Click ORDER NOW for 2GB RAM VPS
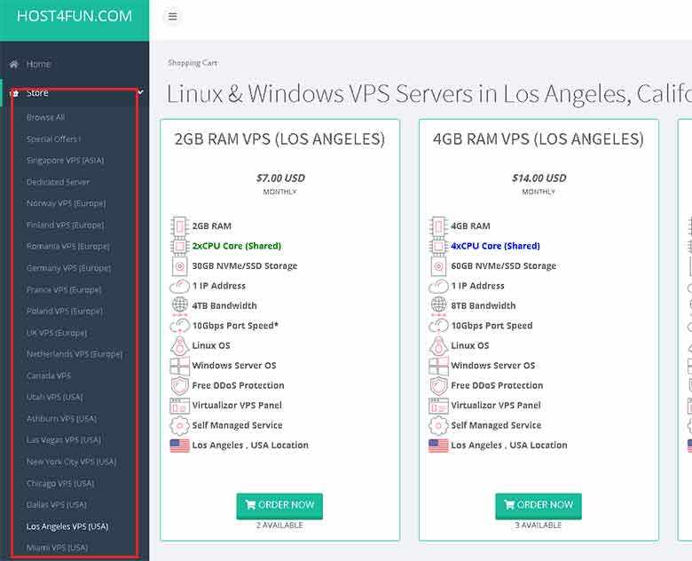 (279, 505)
